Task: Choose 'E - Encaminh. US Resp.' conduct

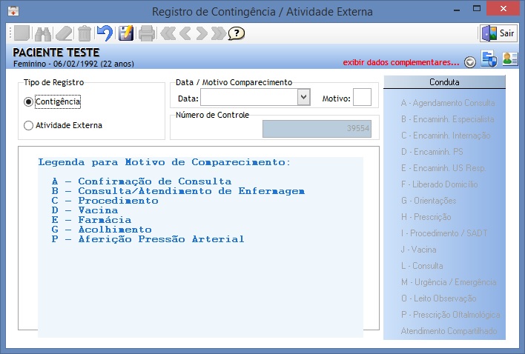Action: [x=443, y=168]
